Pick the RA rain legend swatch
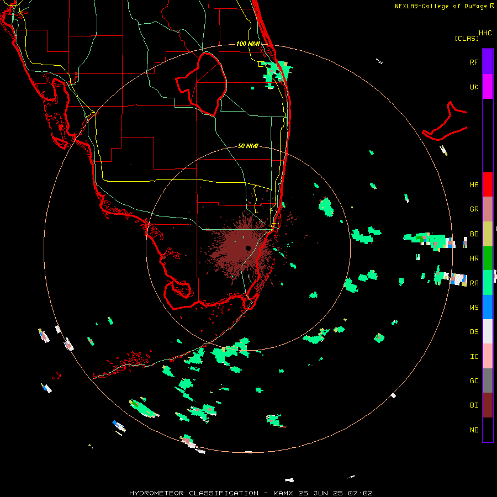The width and height of the screenshot is (497, 497). pos(488,283)
